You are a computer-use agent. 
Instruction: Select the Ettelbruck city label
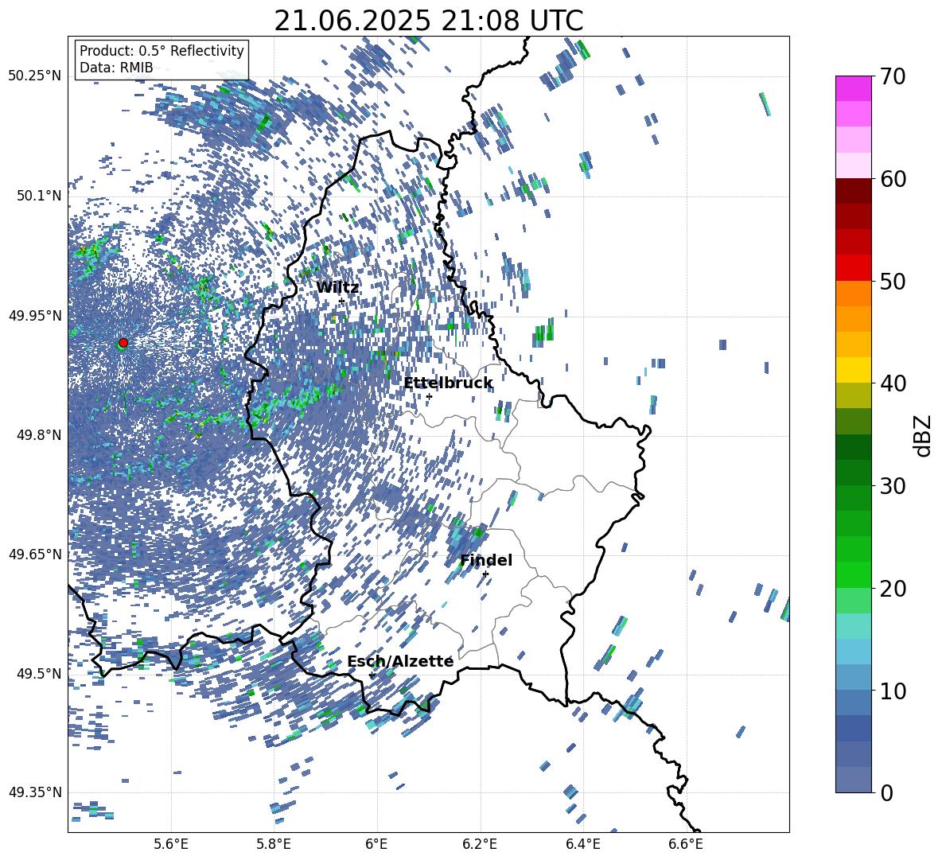pyautogui.click(x=448, y=383)
